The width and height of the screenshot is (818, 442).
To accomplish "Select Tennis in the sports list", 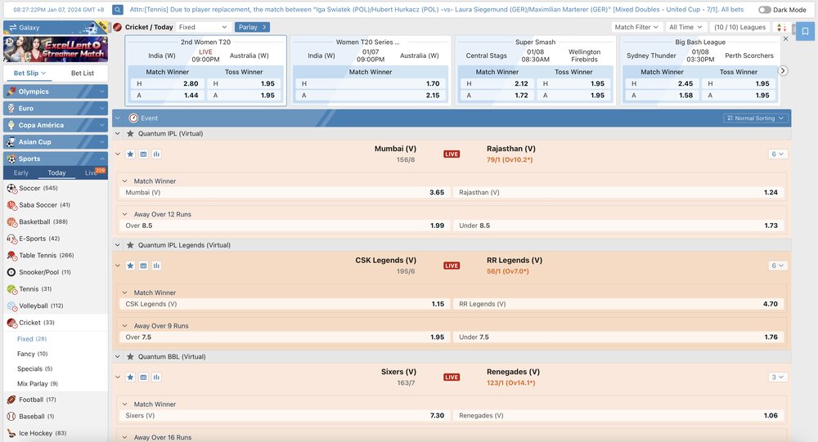I will 29,289.
